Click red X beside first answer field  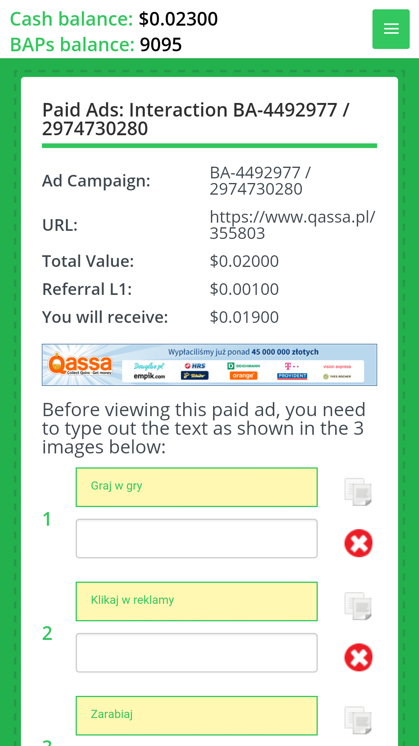click(x=358, y=543)
